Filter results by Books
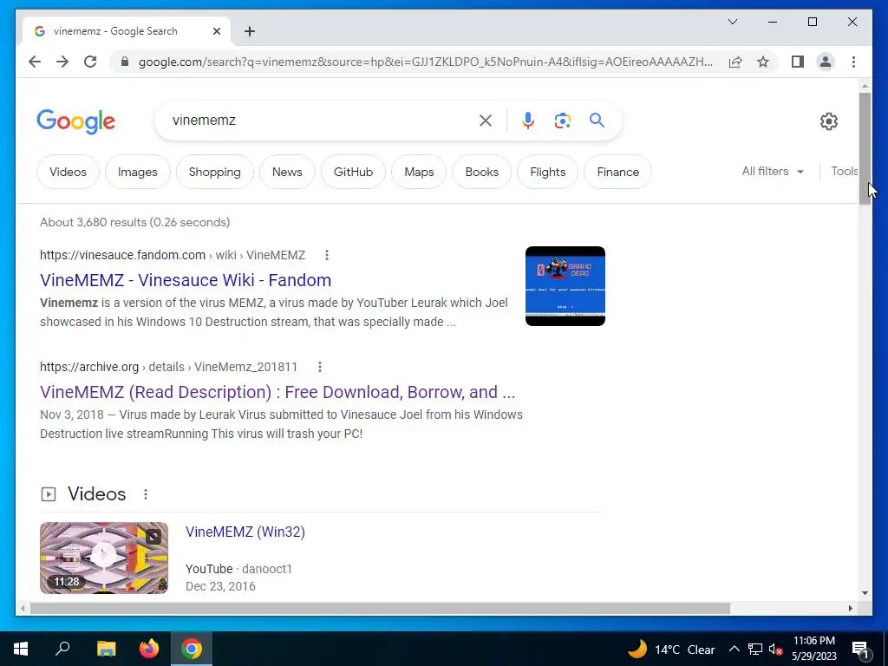This screenshot has width=888, height=666. (482, 172)
